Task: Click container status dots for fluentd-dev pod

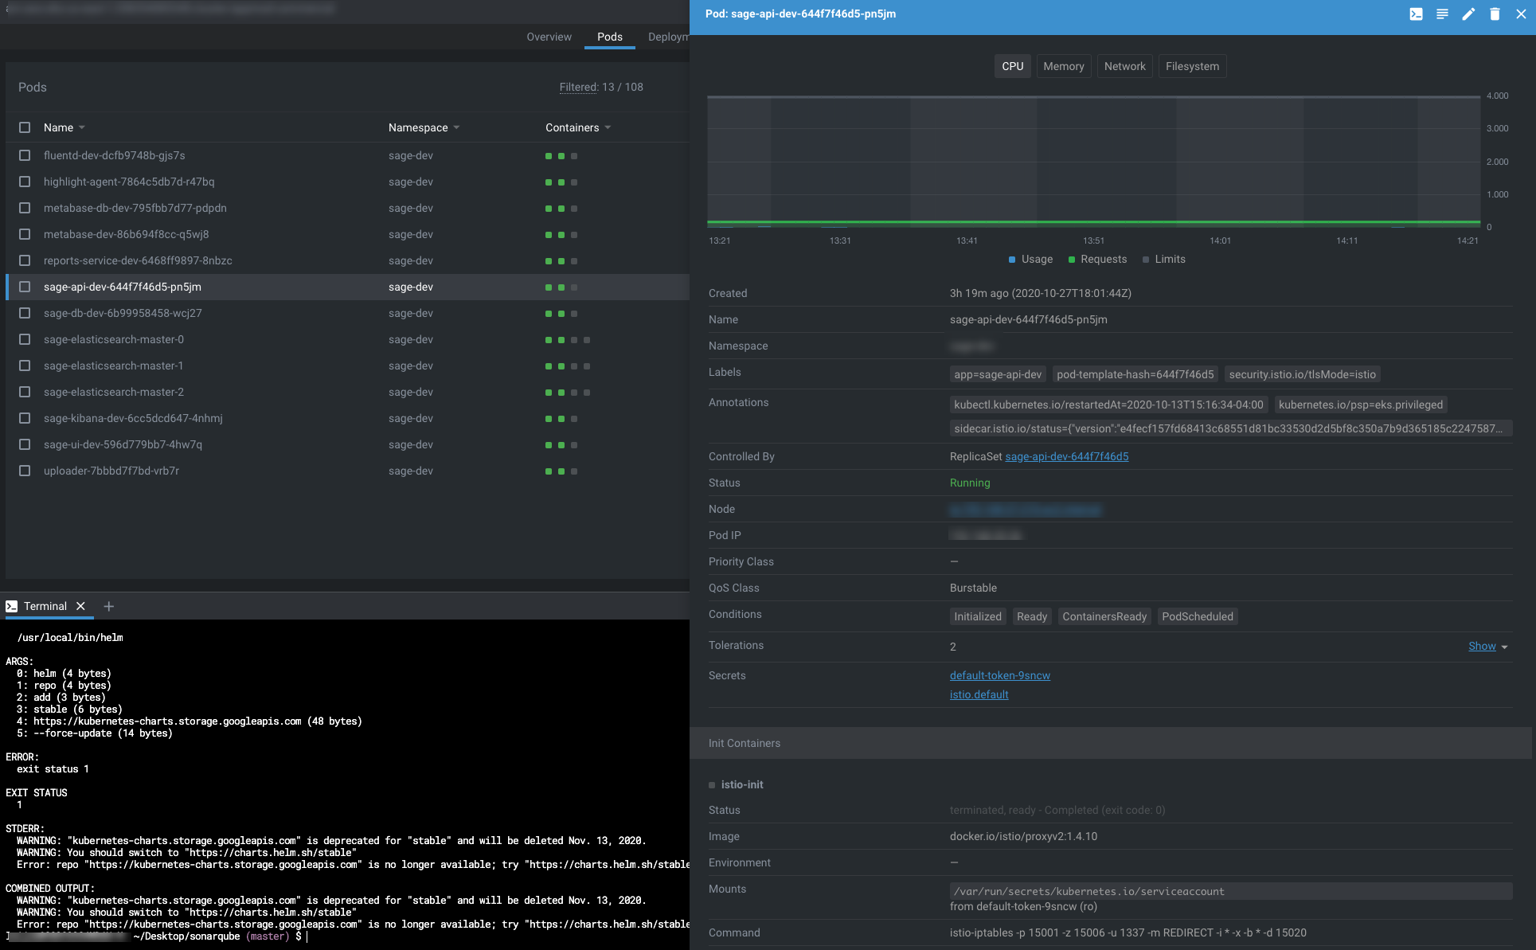Action: [561, 156]
